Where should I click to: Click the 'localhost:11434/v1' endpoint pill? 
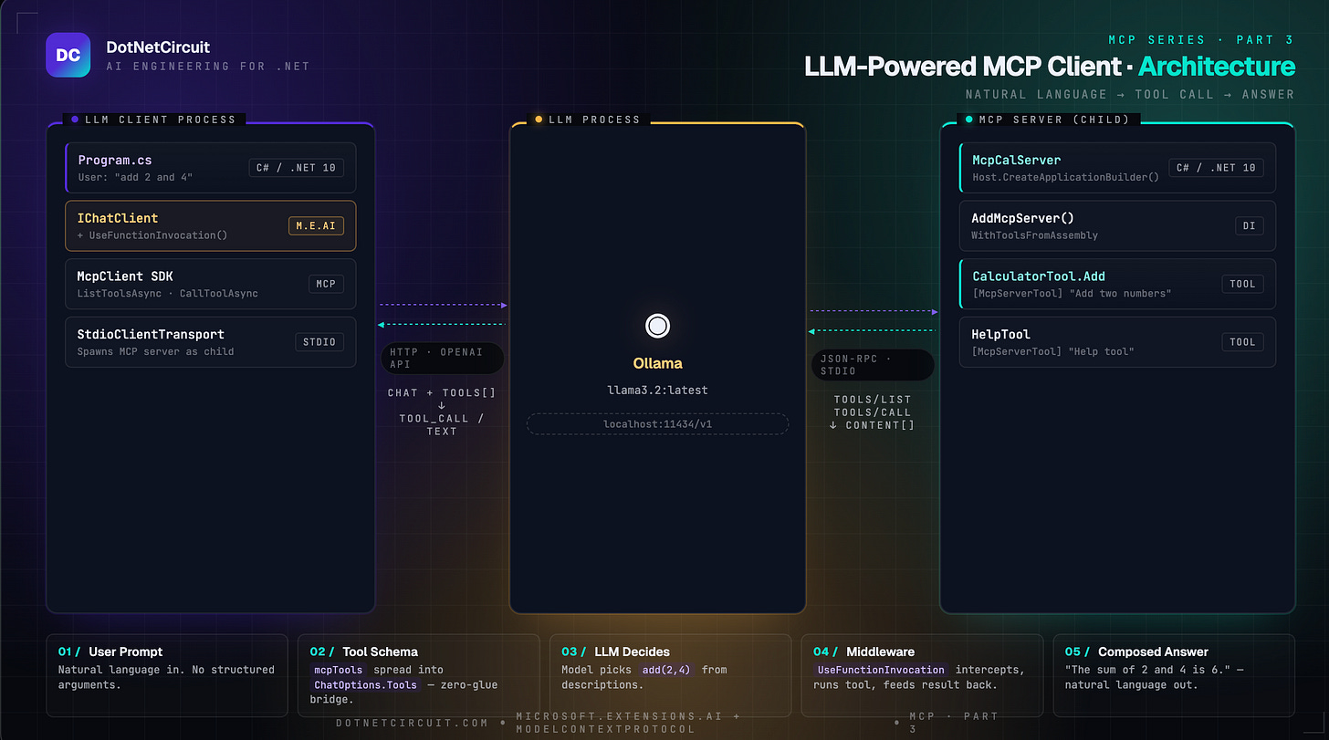tap(657, 424)
